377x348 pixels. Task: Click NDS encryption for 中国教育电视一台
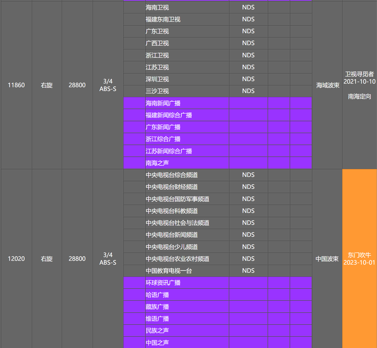click(248, 271)
